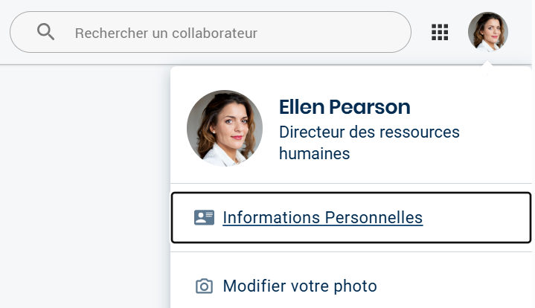Click the header space between search and apps icon
The height and width of the screenshot is (308, 535).
(421, 32)
